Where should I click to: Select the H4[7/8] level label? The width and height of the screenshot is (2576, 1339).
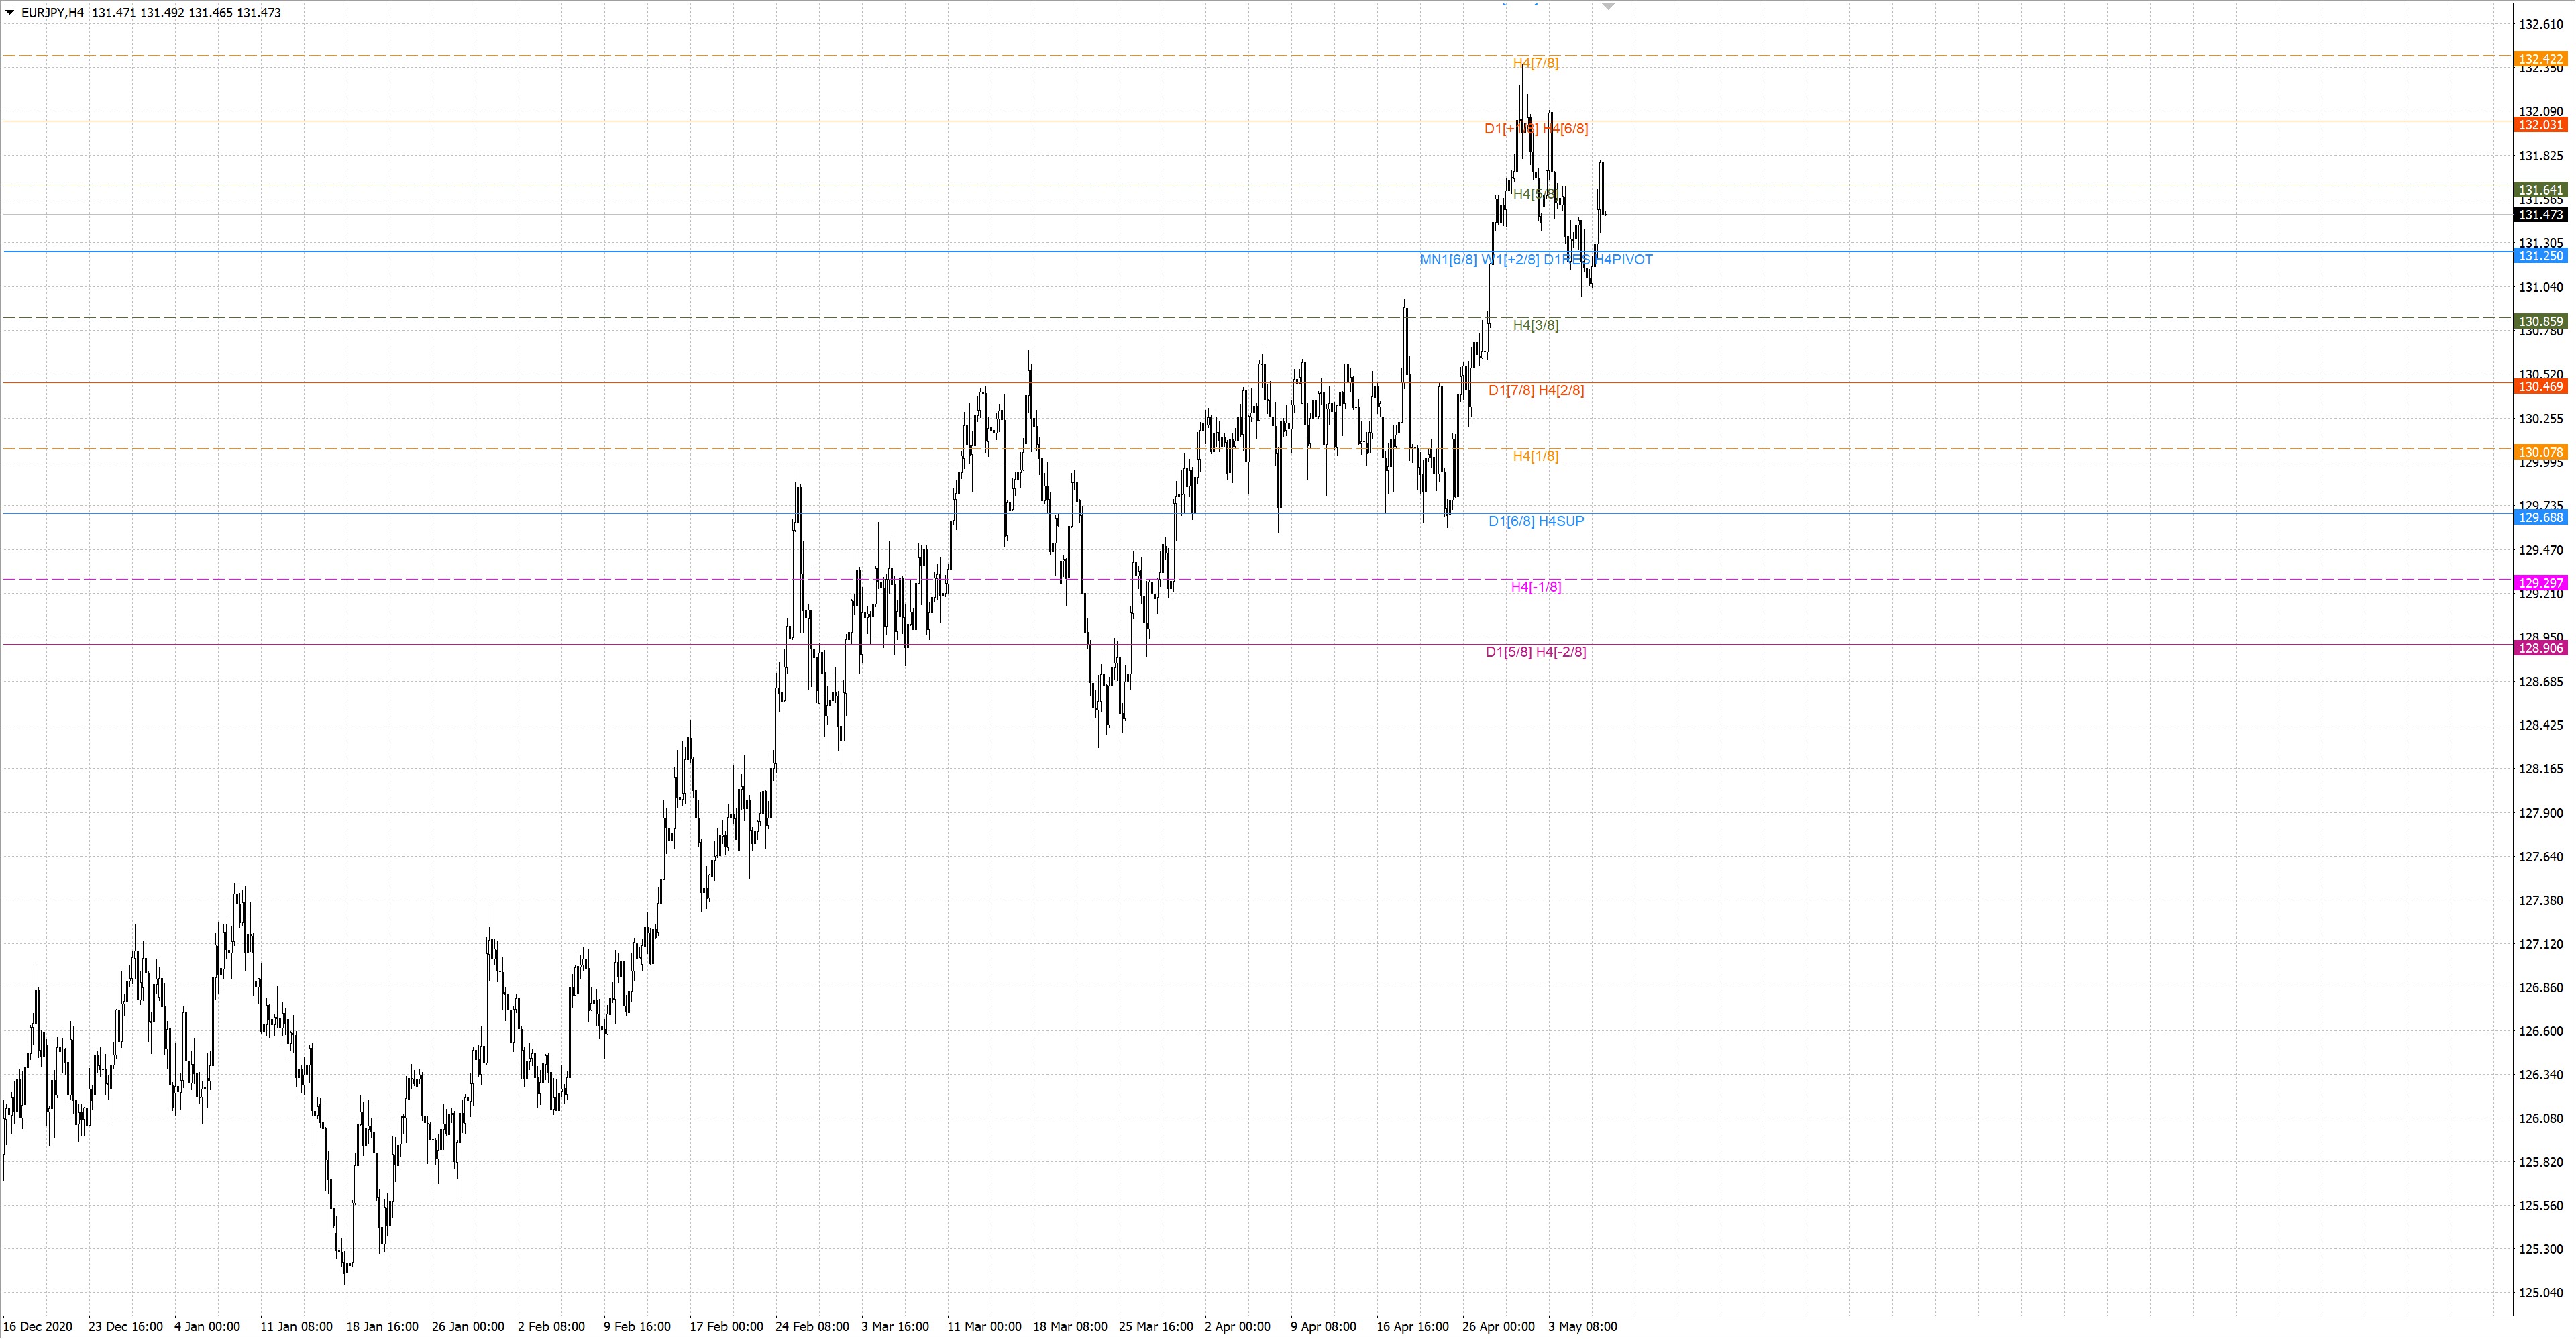(1535, 63)
